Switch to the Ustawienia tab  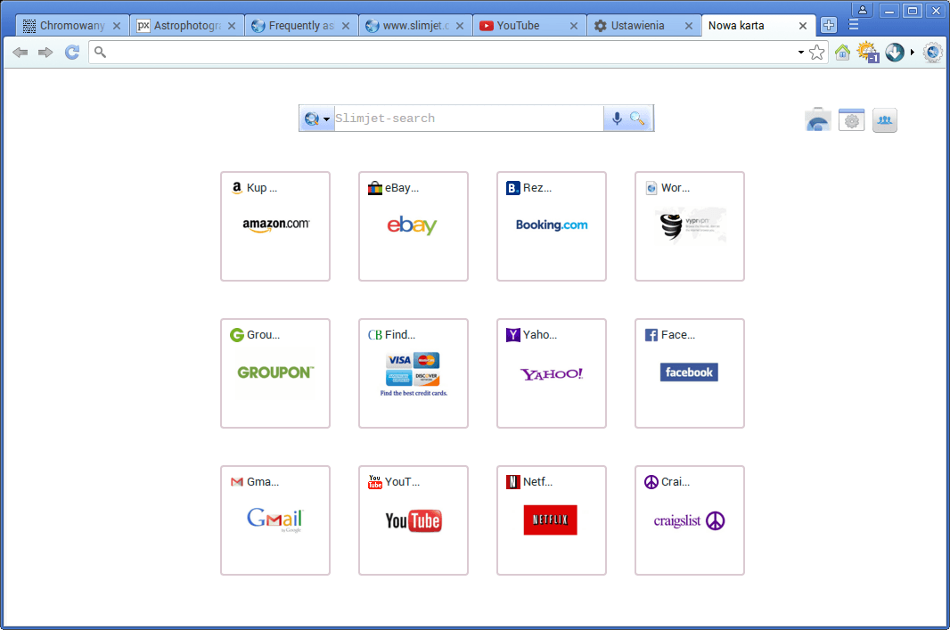pos(643,26)
